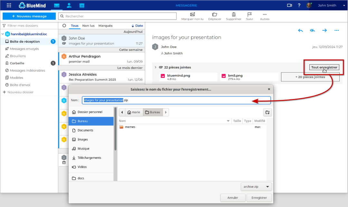Select Téléchargements in the dialog sidebar
The image size is (348, 207).
89,158
